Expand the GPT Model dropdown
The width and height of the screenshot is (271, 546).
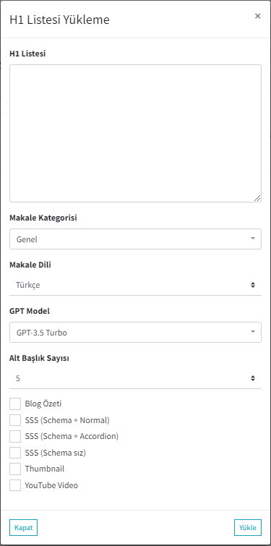click(135, 332)
